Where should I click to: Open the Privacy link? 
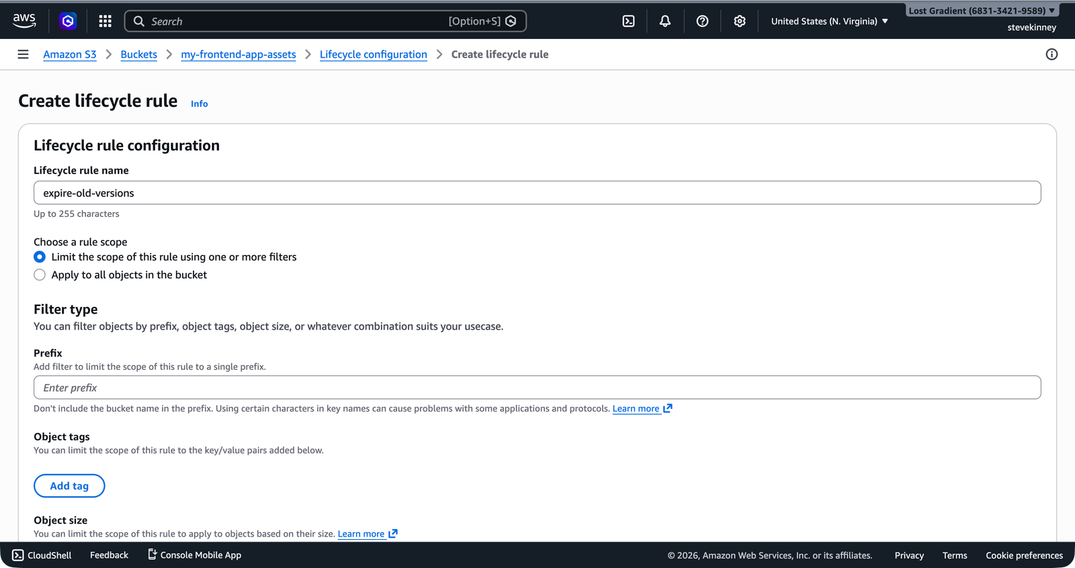tap(909, 555)
